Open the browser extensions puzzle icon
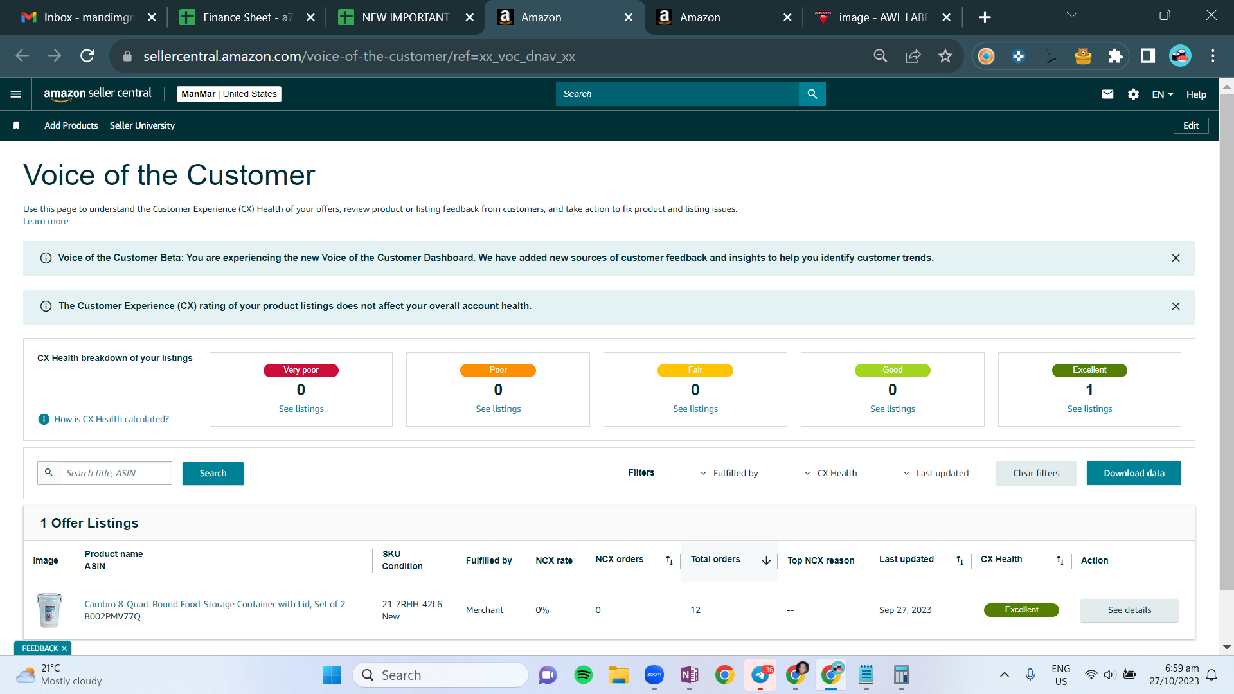The height and width of the screenshot is (694, 1234). pyautogui.click(x=1115, y=57)
